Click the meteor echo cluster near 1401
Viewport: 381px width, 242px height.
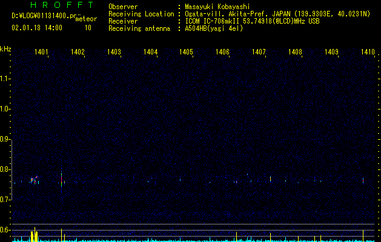coord(35,180)
